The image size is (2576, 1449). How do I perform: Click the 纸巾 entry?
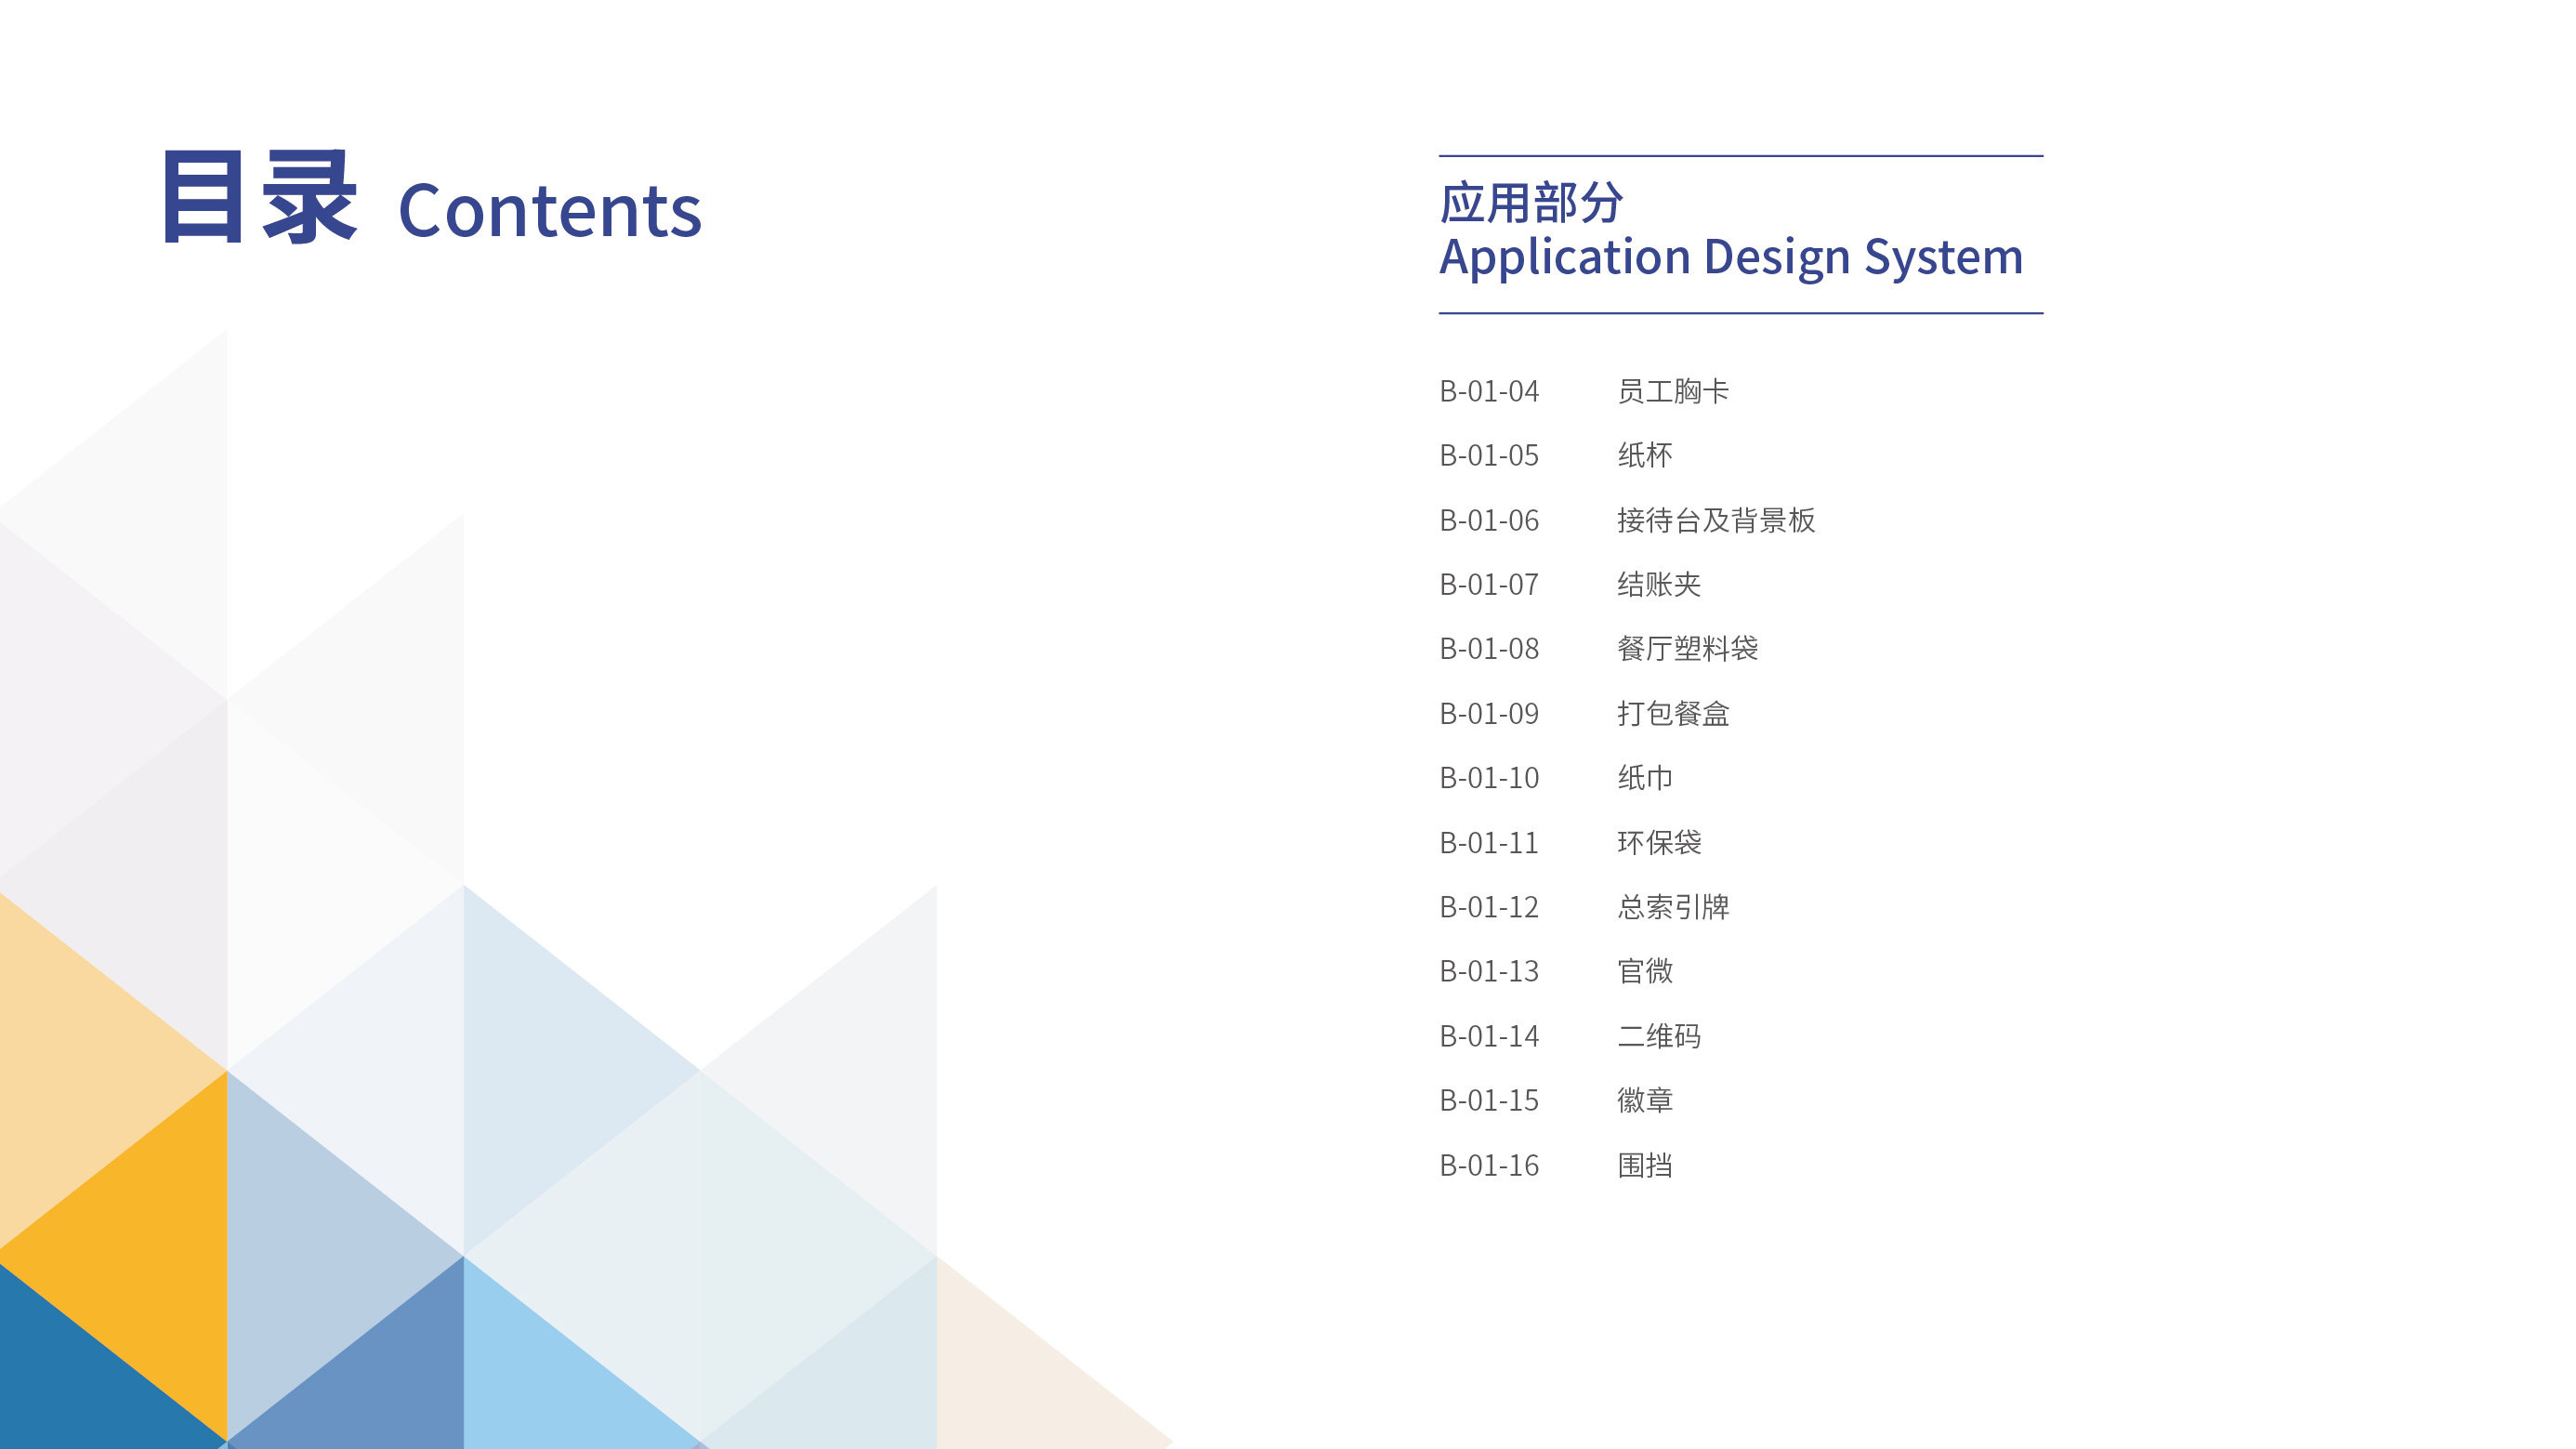[1645, 778]
